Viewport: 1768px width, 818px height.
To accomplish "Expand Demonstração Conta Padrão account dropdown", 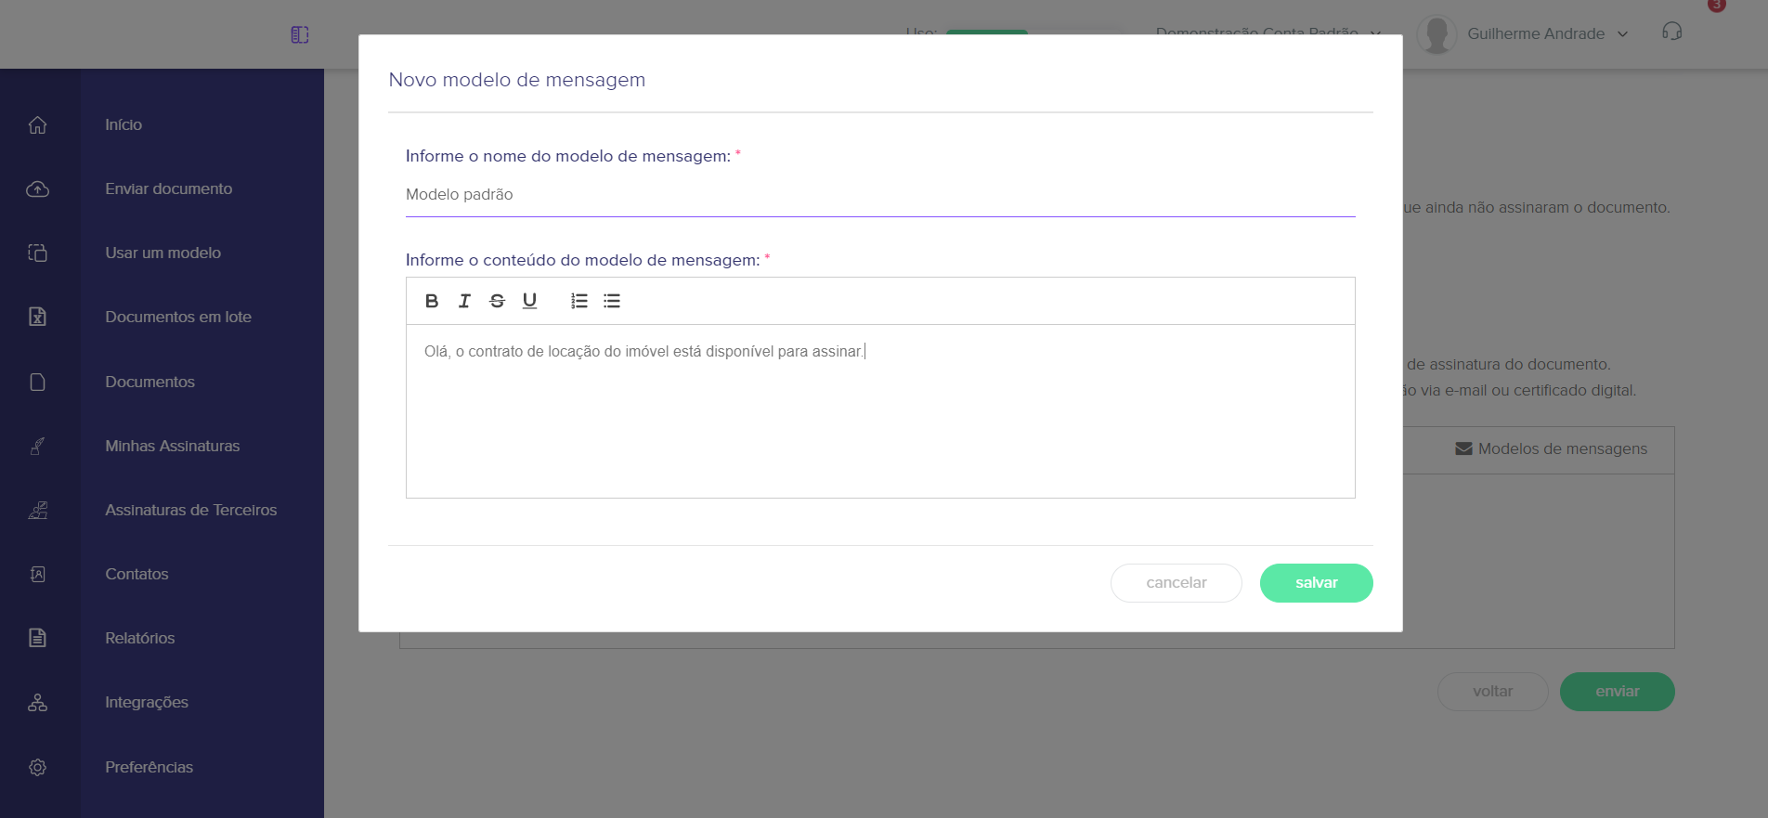I will click(x=1267, y=32).
